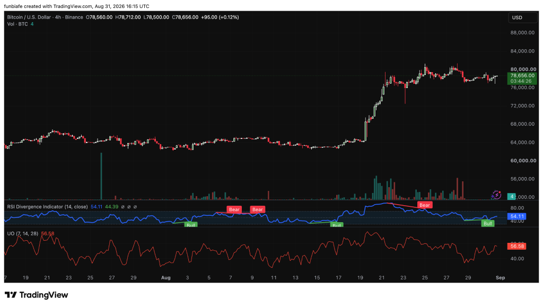Click the Sep label on the time axis
The image size is (543, 307).
point(501,278)
